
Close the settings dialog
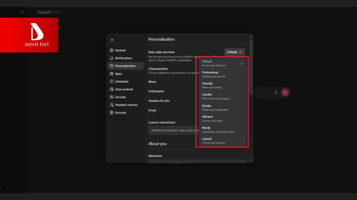pos(112,40)
